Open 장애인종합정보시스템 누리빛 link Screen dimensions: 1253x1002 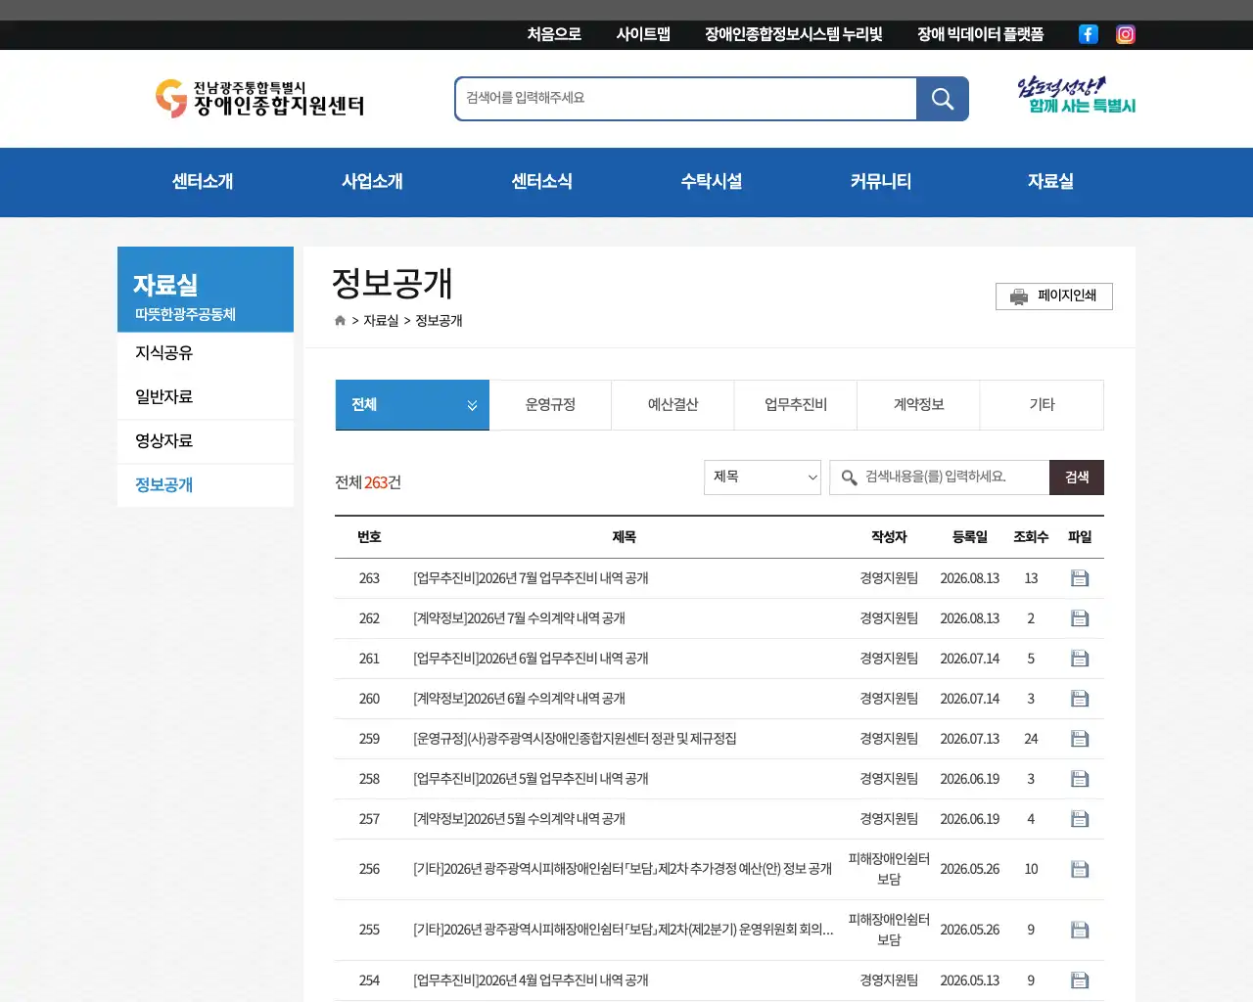(x=794, y=34)
